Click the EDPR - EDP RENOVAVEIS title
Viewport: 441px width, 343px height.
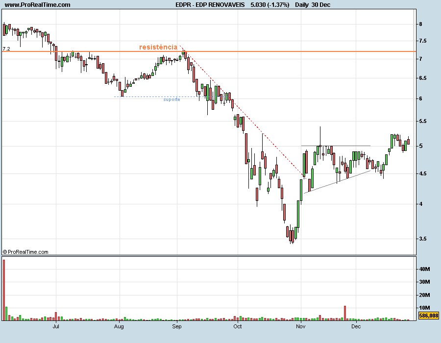coord(210,5)
